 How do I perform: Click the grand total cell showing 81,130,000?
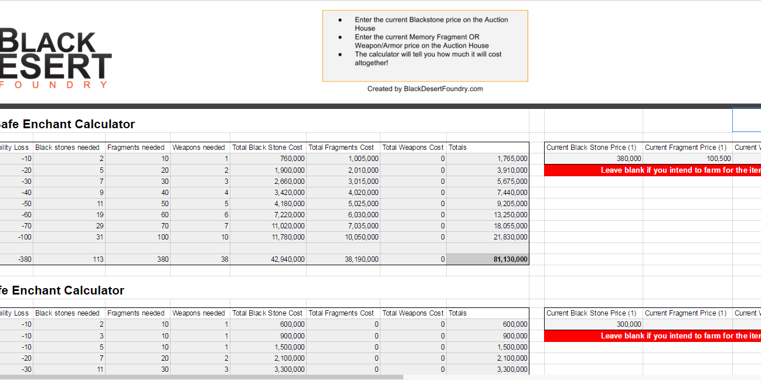[488, 259]
